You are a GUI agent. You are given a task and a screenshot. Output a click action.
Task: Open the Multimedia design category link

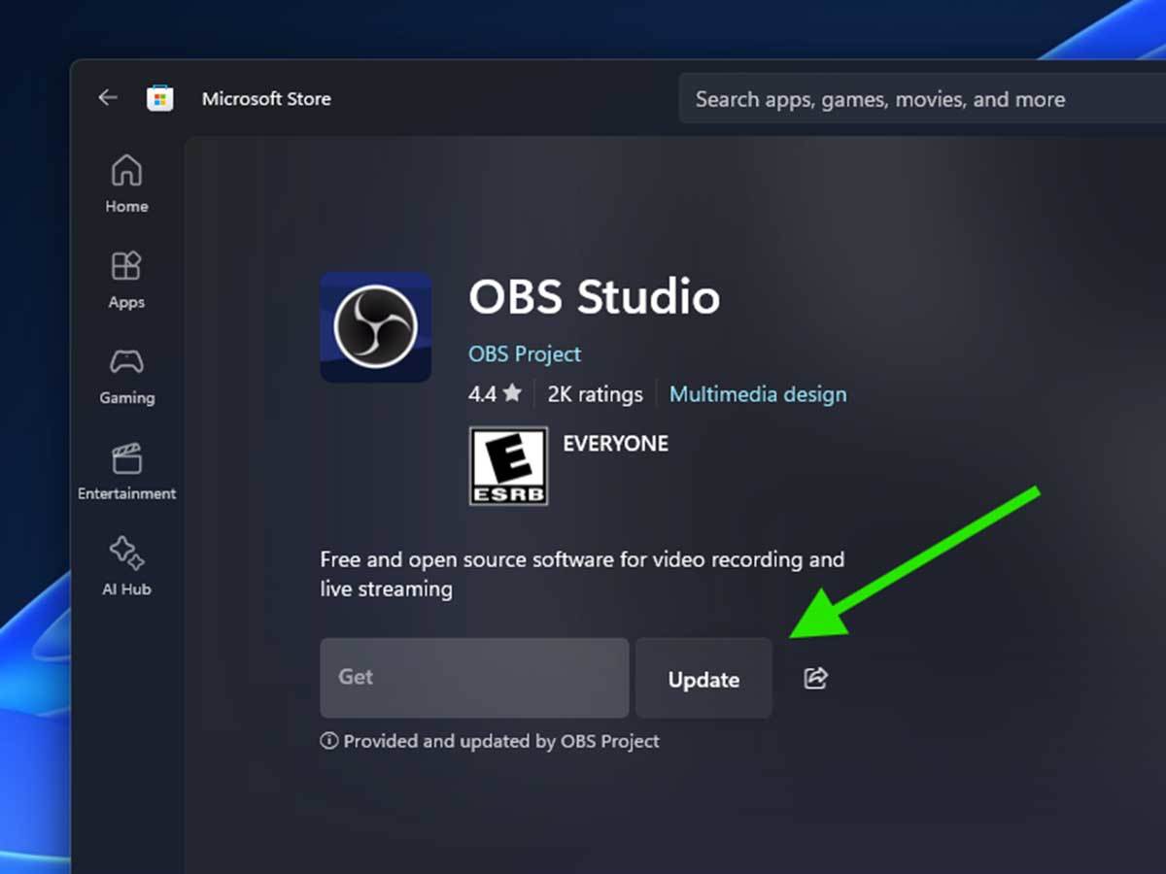click(x=758, y=394)
